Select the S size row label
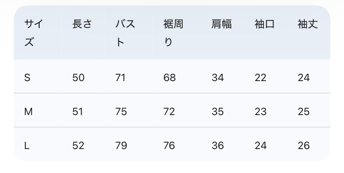344x173 pixels. coord(27,78)
